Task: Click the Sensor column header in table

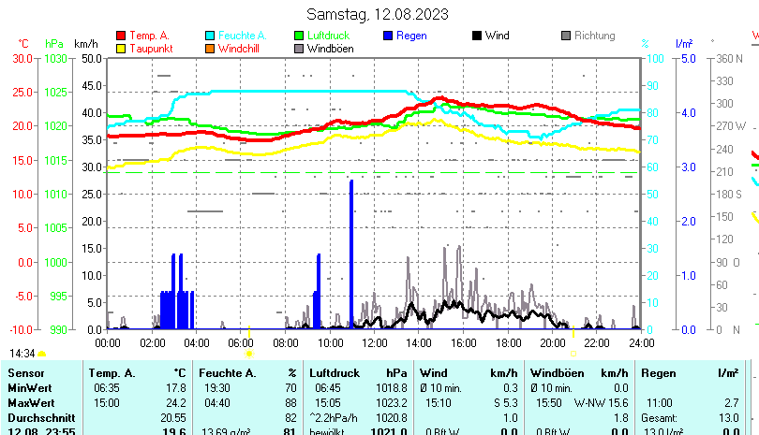Action: tap(26, 373)
